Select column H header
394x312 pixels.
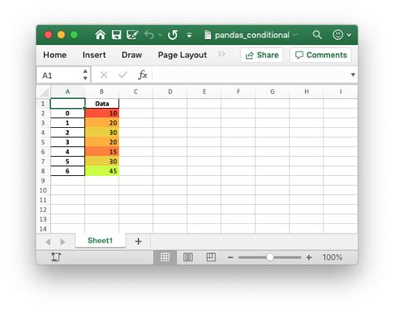[307, 91]
